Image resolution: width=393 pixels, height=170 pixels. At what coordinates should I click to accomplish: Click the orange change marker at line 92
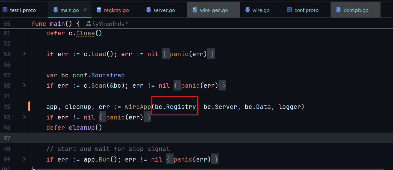pyautogui.click(x=29, y=107)
